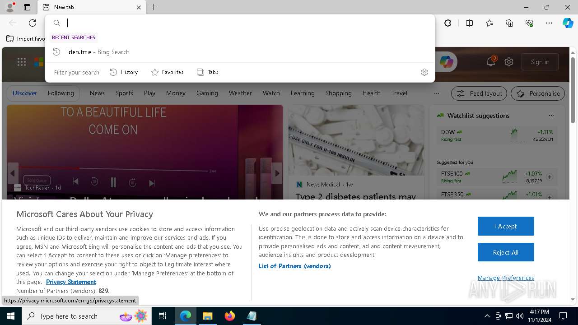Launch Firefox from the taskbar
The height and width of the screenshot is (325, 578).
pos(230,316)
